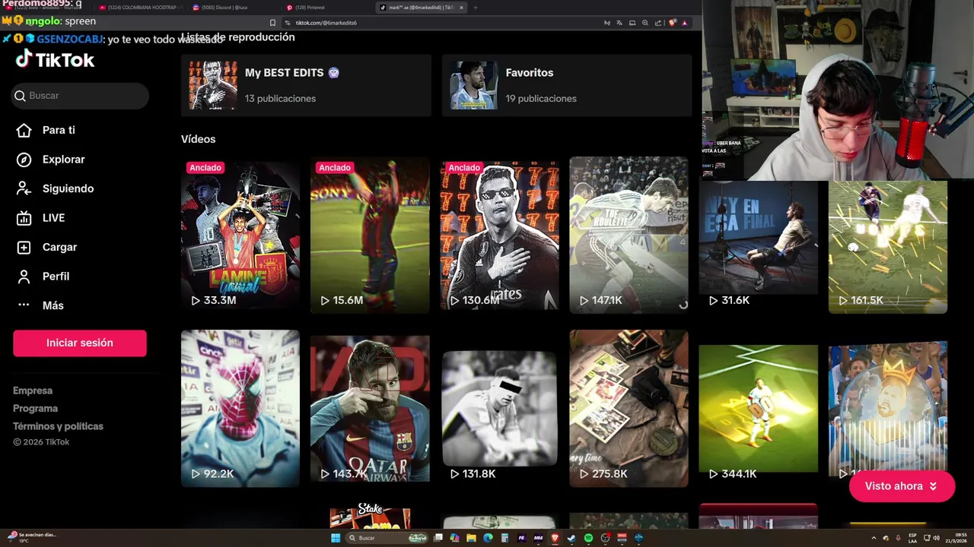Image resolution: width=974 pixels, height=547 pixels.
Task: Open the Para ti home icon
Action: point(24,130)
